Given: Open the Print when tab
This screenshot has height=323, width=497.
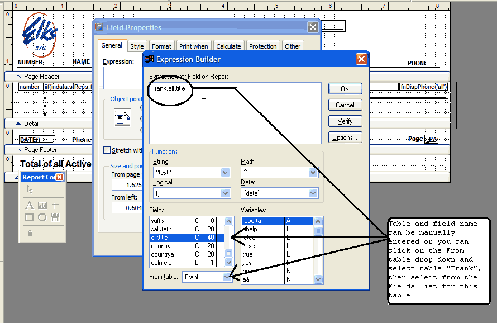Looking at the screenshot, I should 193,46.
